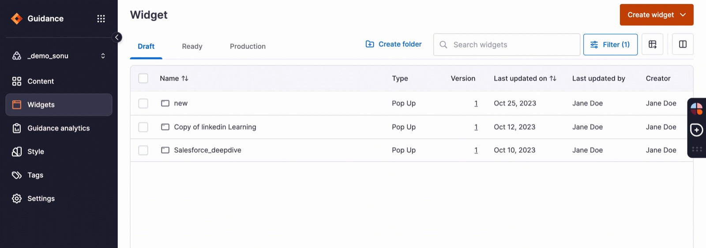
Task: Click the circled plus icon on right panel
Action: (697, 130)
